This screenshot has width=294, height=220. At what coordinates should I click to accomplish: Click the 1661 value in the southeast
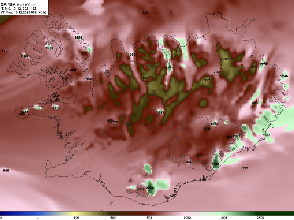click(267, 135)
